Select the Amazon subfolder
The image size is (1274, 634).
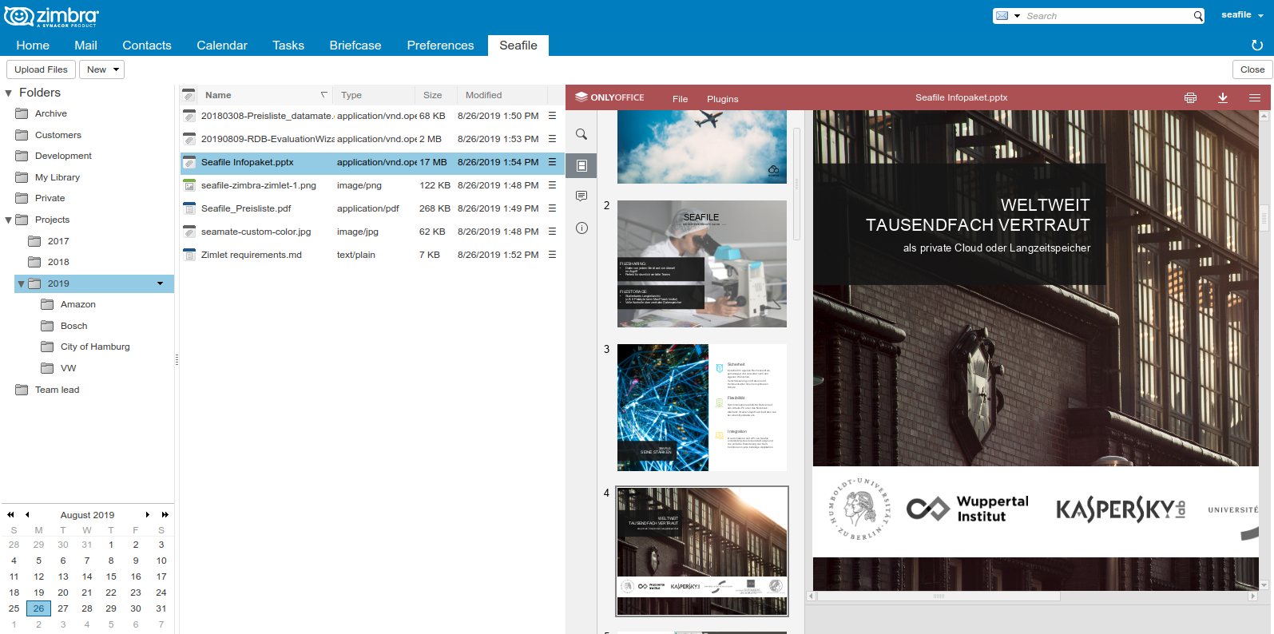[78, 304]
